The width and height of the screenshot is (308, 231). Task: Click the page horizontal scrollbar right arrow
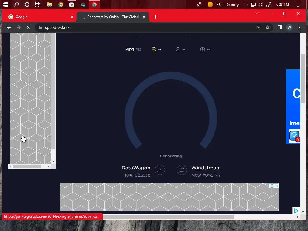298,217
